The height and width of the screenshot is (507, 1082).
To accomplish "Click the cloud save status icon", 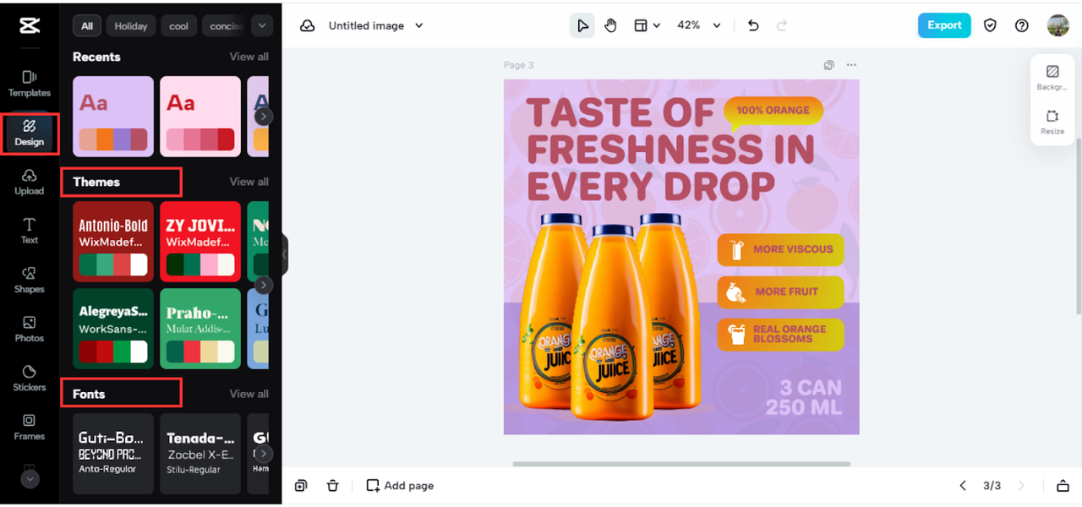I will pos(308,26).
